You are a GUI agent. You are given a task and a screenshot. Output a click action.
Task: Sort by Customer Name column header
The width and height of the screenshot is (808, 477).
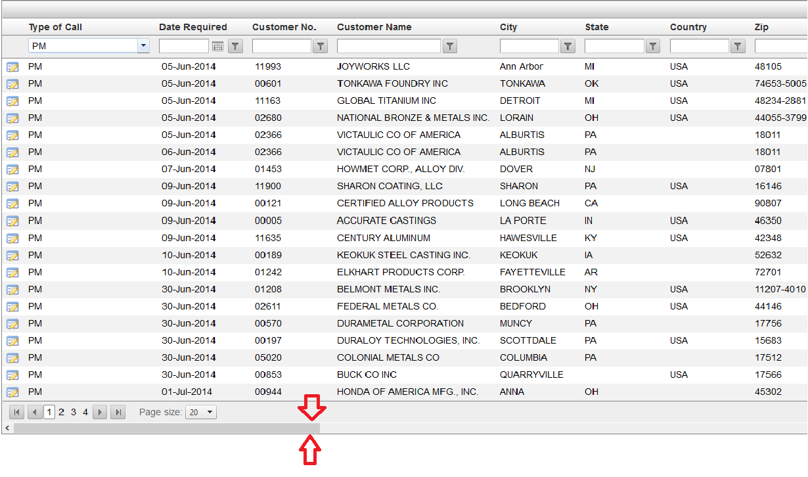(374, 27)
